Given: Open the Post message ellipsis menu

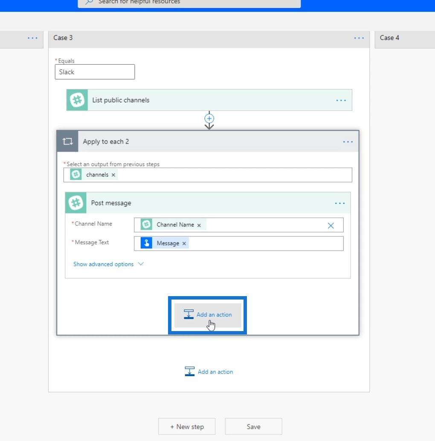Looking at the screenshot, I should (339, 203).
